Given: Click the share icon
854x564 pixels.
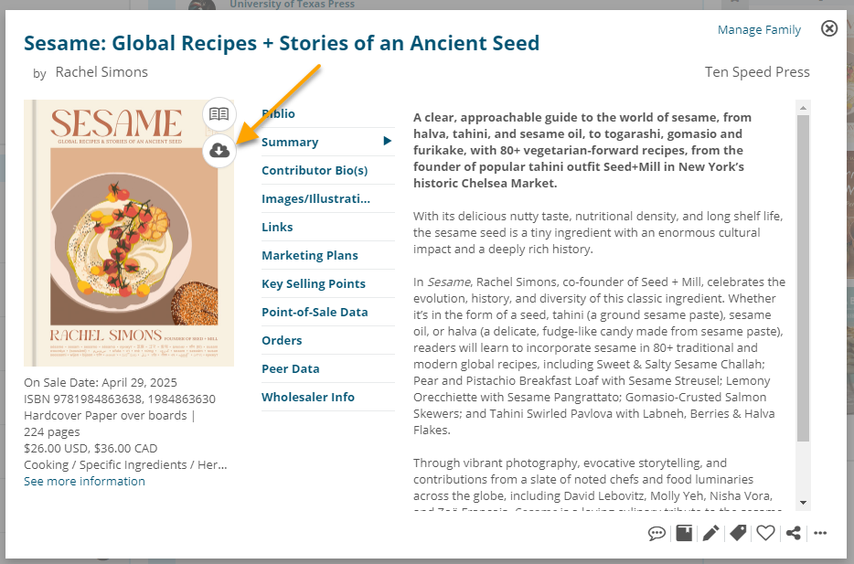Looking at the screenshot, I should point(793,533).
